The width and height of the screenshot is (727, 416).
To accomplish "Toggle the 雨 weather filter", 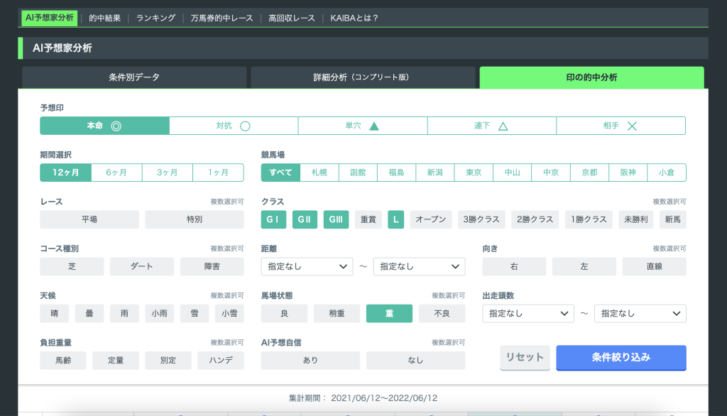I will [x=124, y=314].
